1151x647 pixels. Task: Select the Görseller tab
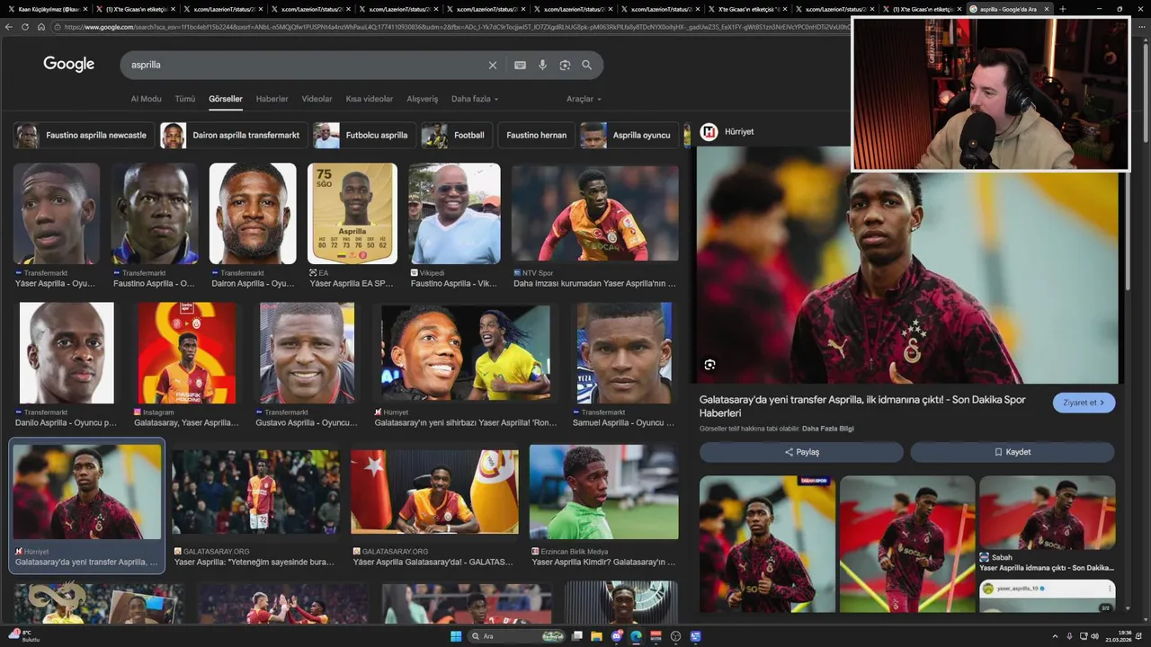(x=226, y=99)
